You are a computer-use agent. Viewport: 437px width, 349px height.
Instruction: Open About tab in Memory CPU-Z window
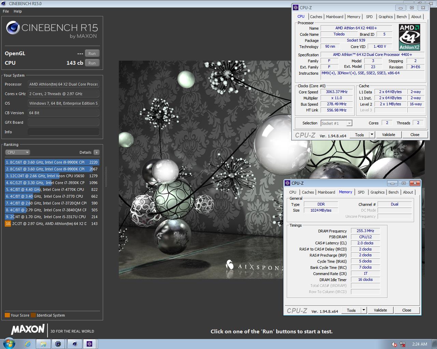click(x=408, y=192)
